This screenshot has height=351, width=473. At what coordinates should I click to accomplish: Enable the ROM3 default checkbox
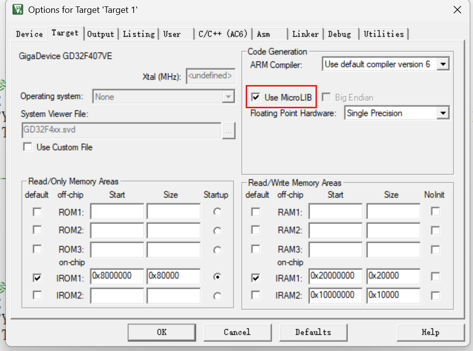coord(37,249)
